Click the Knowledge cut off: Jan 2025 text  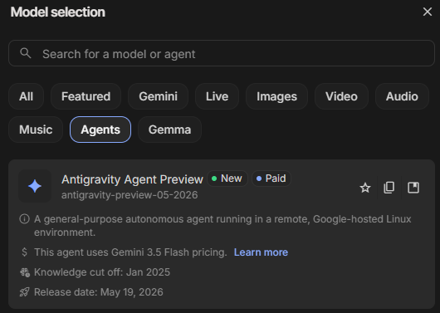click(x=102, y=272)
